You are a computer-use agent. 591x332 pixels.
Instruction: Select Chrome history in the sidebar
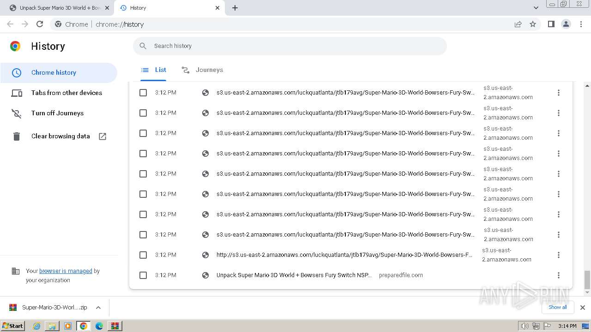pyautogui.click(x=59, y=72)
